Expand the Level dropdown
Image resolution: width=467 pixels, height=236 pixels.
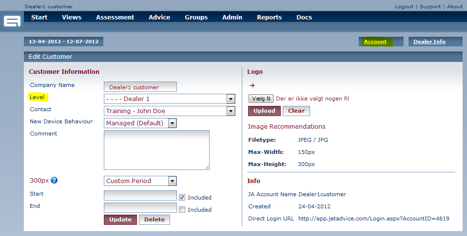pos(231,99)
